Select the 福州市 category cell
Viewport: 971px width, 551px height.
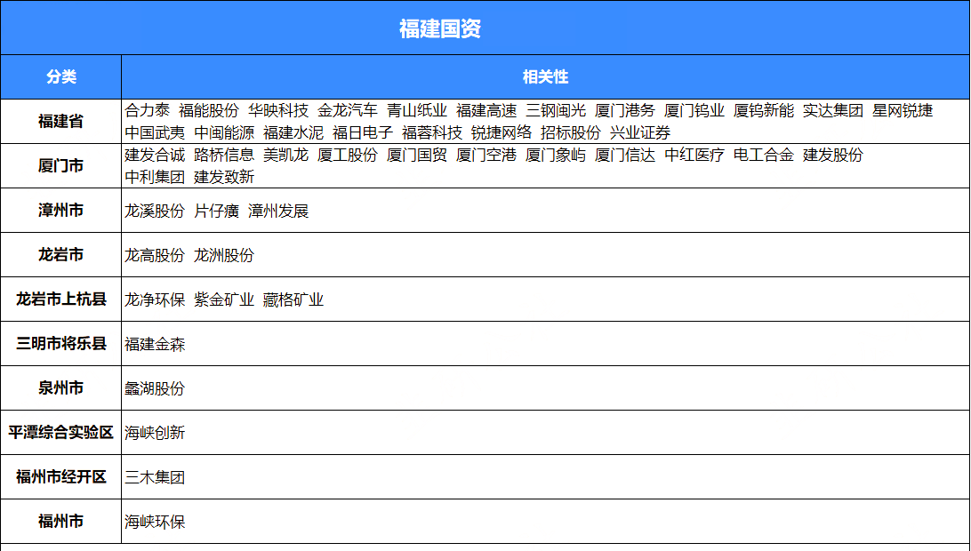click(61, 522)
